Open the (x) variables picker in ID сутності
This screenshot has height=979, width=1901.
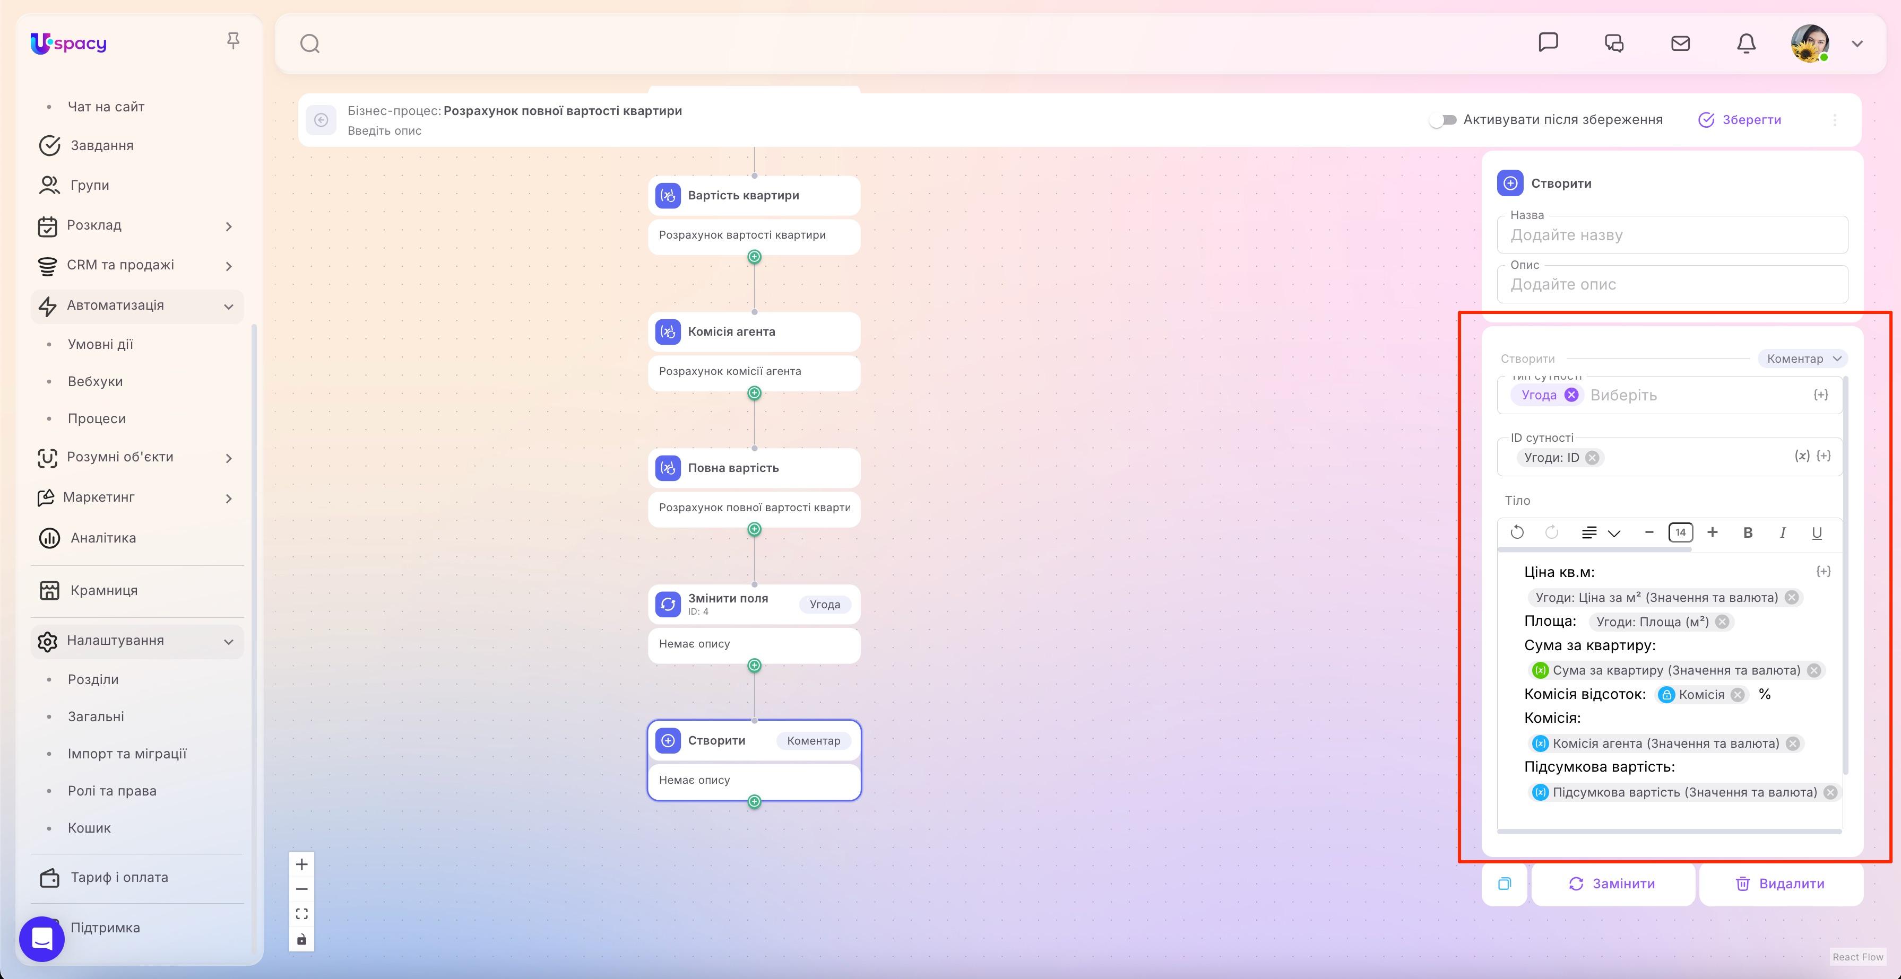click(x=1802, y=456)
